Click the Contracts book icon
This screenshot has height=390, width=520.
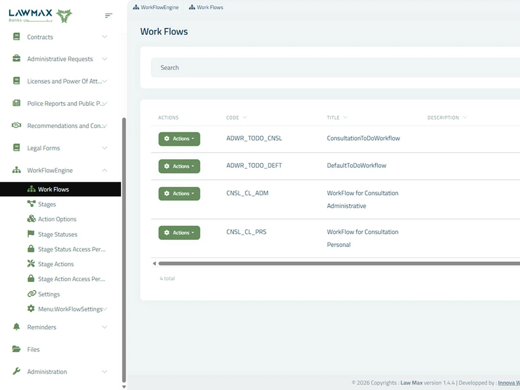16,37
